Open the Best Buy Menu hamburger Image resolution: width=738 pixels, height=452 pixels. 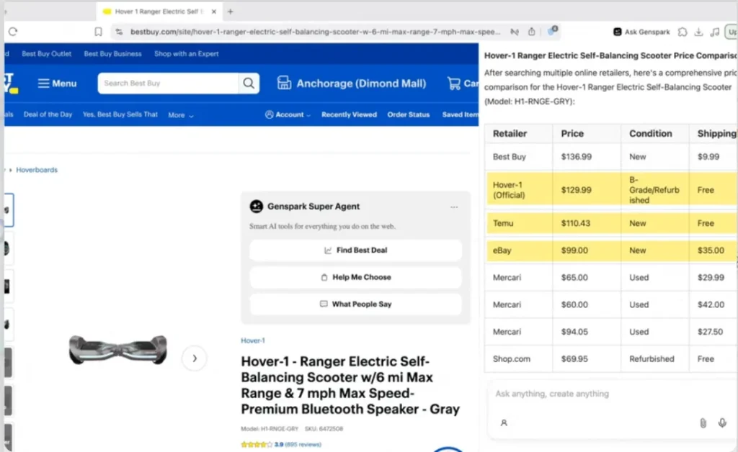coord(57,83)
